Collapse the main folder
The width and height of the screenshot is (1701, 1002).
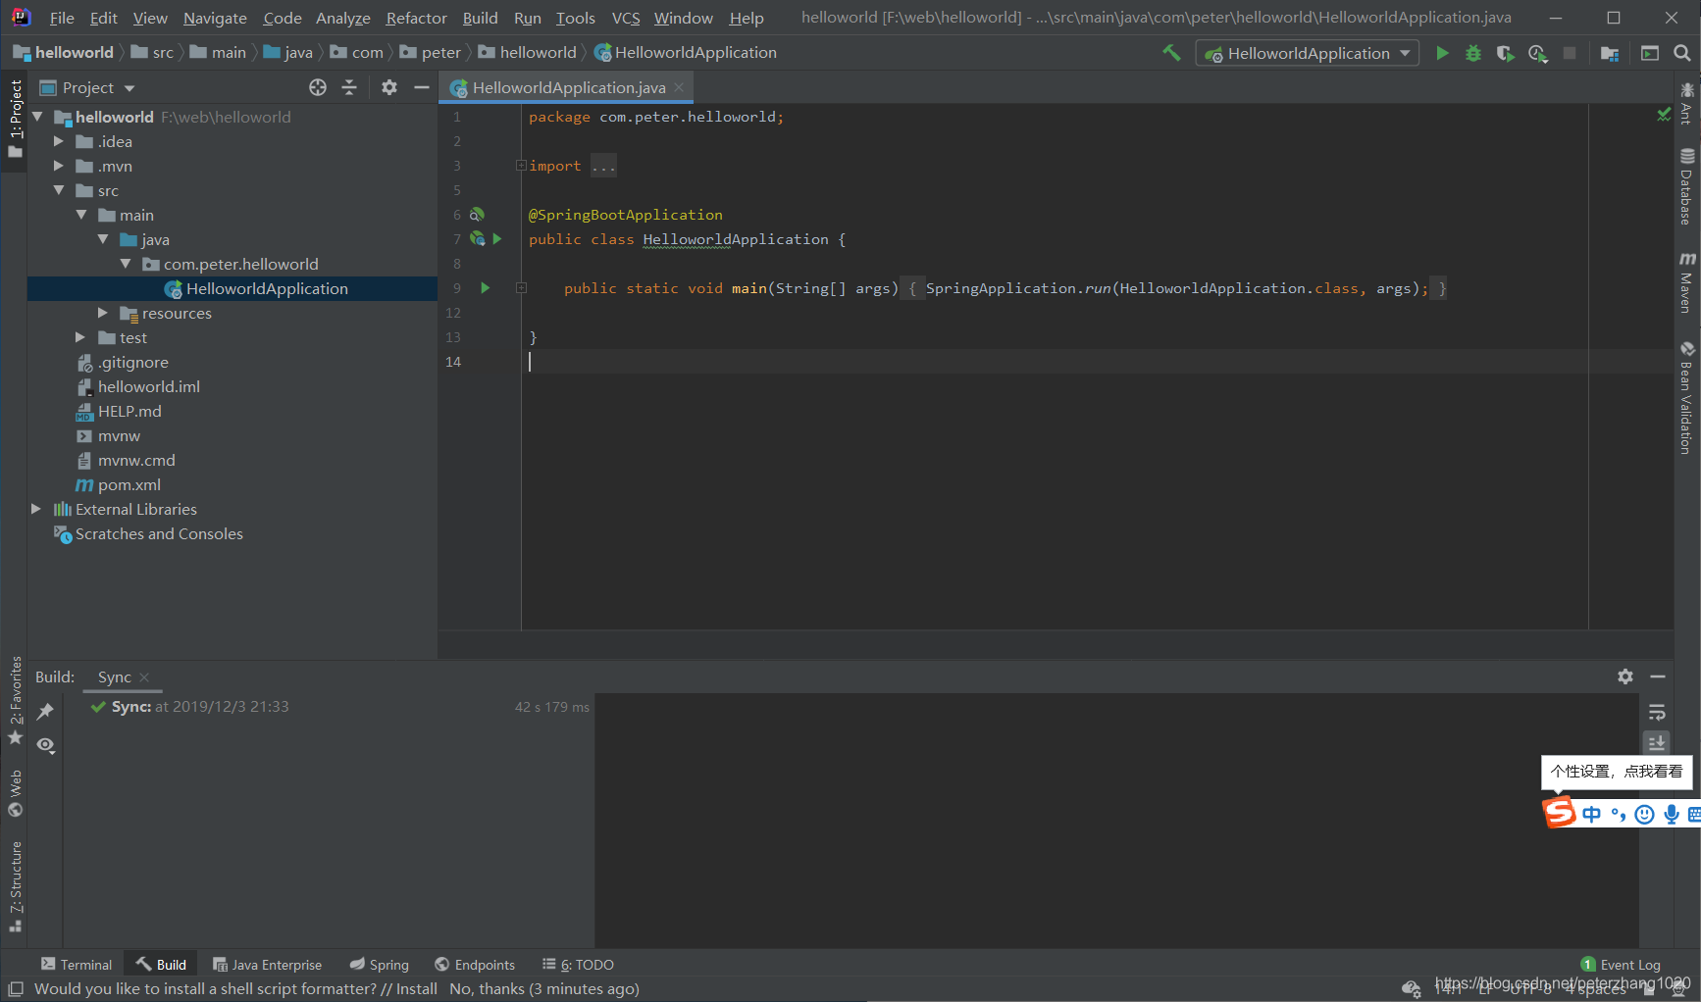click(81, 215)
